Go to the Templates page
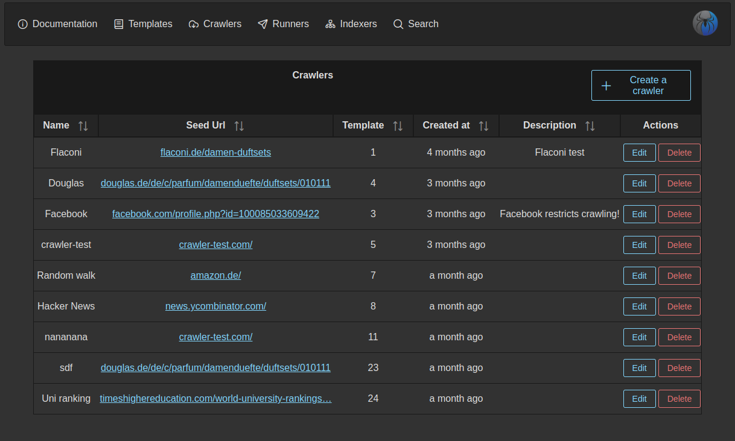This screenshot has height=441, width=735. coord(143,24)
